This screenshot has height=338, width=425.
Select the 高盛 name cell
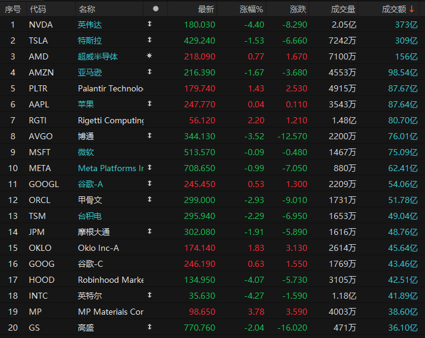pyautogui.click(x=86, y=328)
